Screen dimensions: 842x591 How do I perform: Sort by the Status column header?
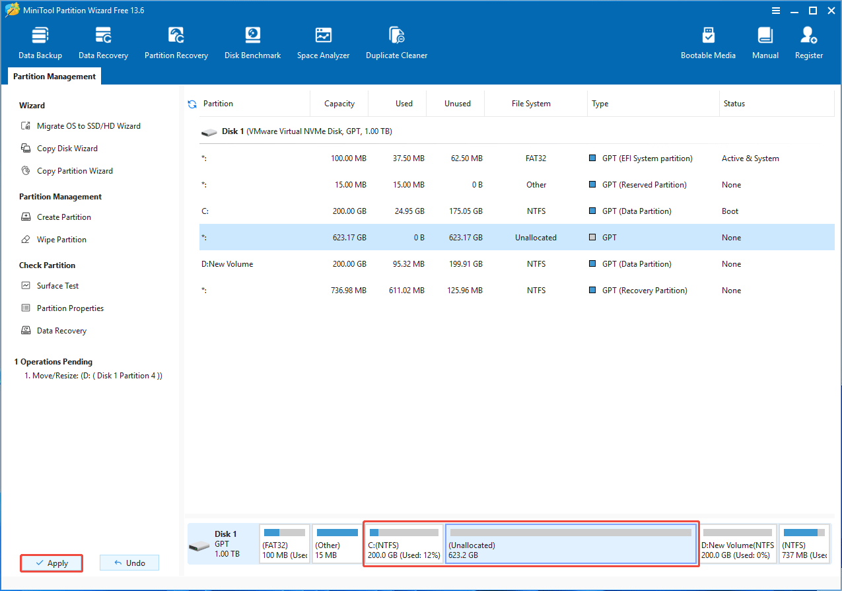pyautogui.click(x=777, y=104)
